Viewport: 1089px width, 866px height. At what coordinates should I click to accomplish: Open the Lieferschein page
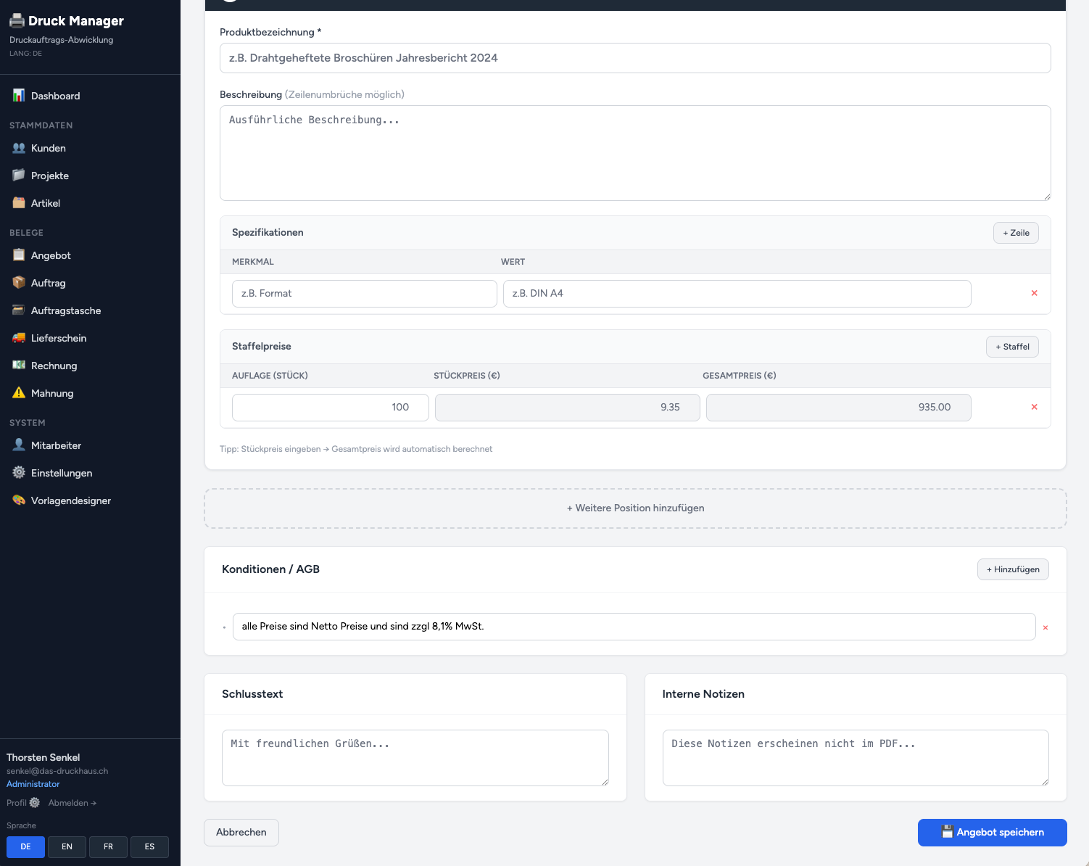click(x=59, y=338)
